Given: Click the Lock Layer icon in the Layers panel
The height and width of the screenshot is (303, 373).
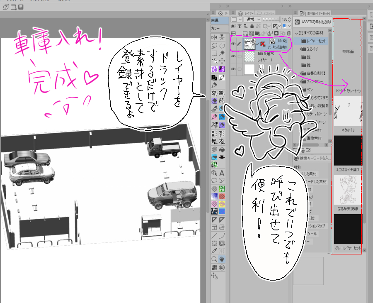Looking at the screenshot, I should 252,26.
